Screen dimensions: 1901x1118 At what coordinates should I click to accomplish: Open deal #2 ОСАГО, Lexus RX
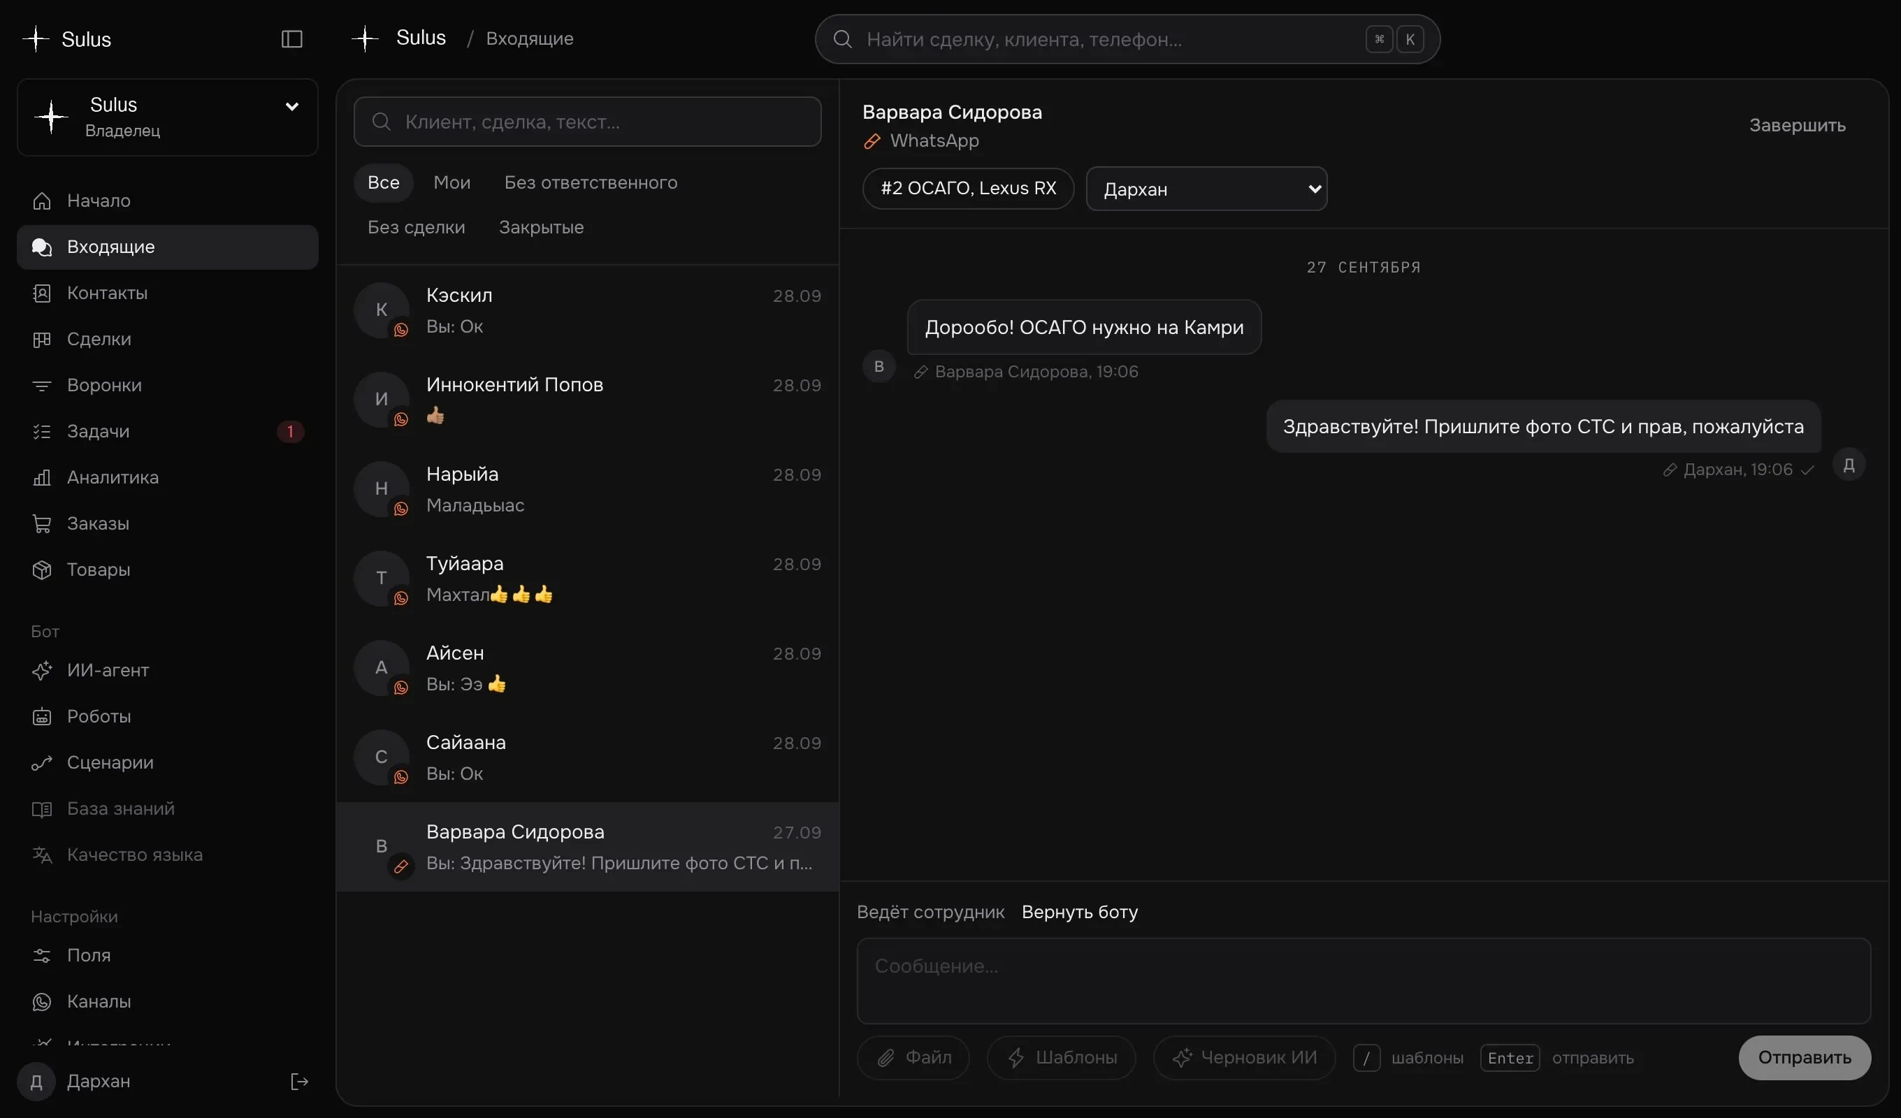pos(968,189)
